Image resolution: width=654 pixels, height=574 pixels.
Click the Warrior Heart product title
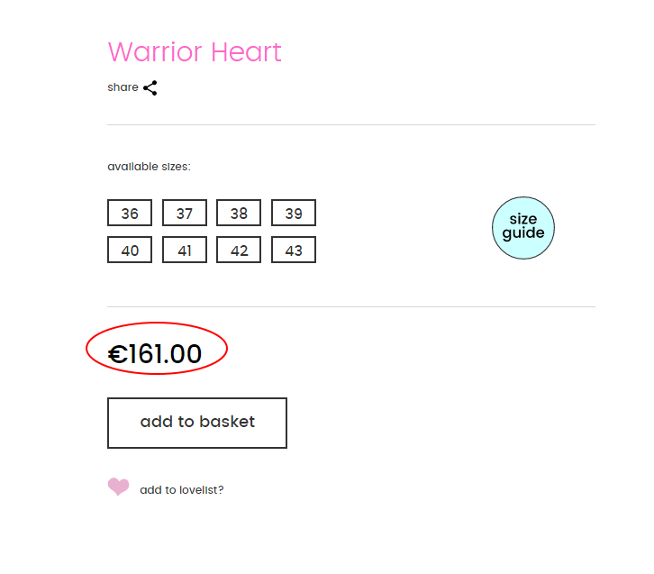[x=195, y=52]
